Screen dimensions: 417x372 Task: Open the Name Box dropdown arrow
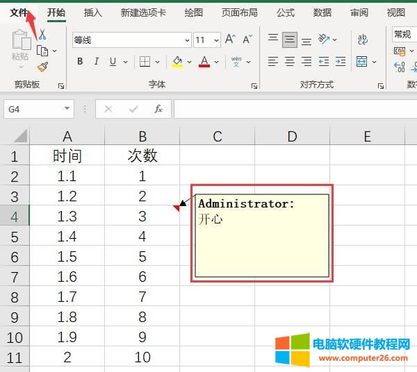coord(67,109)
